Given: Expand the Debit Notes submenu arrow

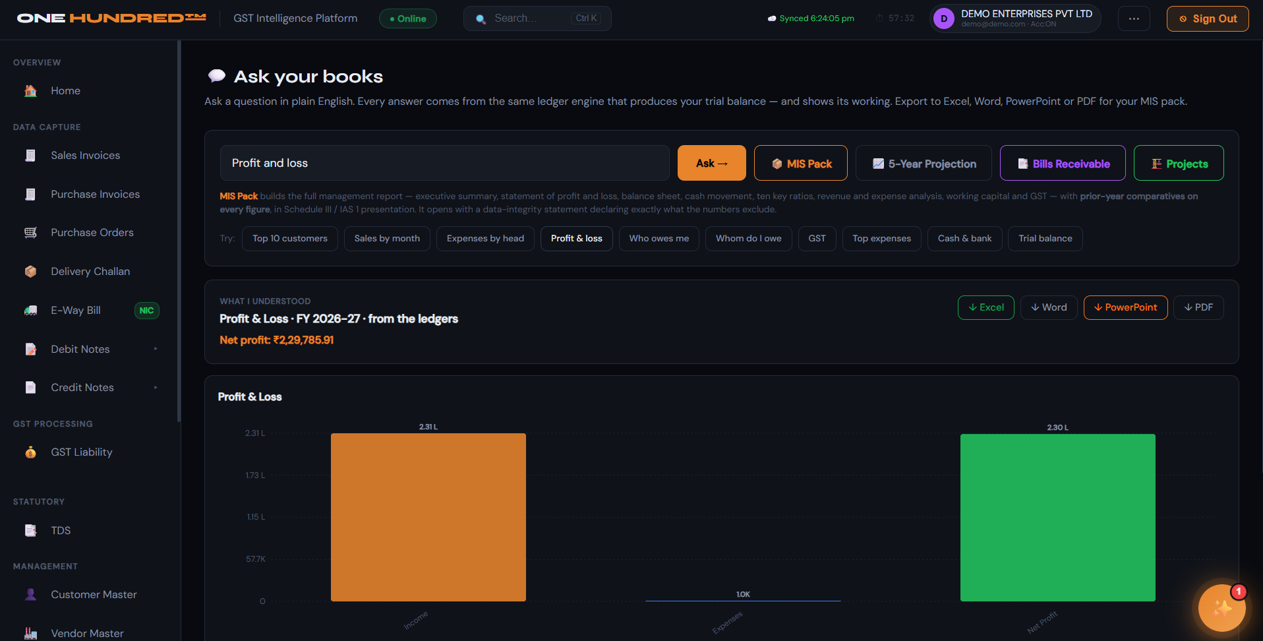Looking at the screenshot, I should (x=156, y=349).
